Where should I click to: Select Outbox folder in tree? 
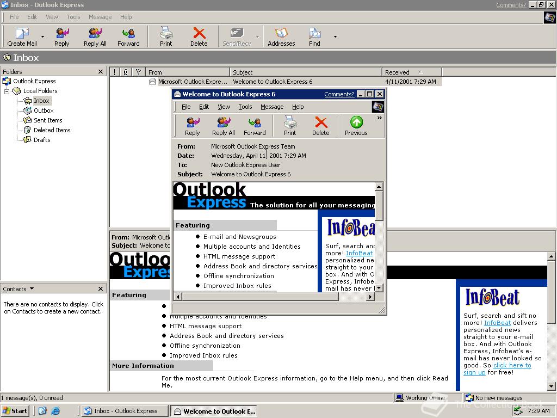coord(44,110)
